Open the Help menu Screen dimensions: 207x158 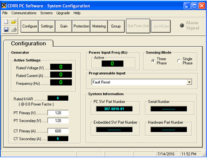pos(77,13)
